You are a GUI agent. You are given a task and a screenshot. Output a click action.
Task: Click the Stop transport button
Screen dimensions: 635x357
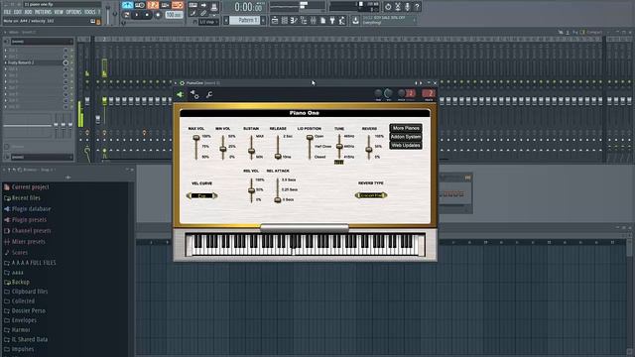pos(147,15)
